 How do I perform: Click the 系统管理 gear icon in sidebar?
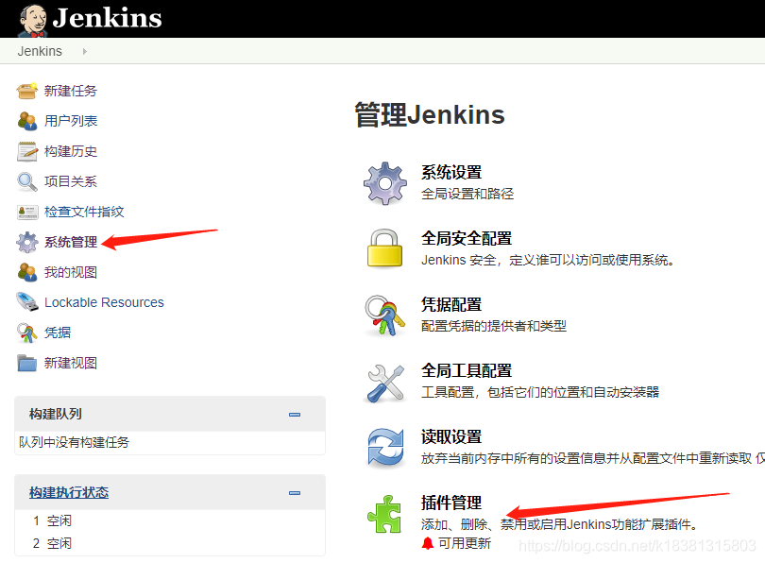click(26, 242)
